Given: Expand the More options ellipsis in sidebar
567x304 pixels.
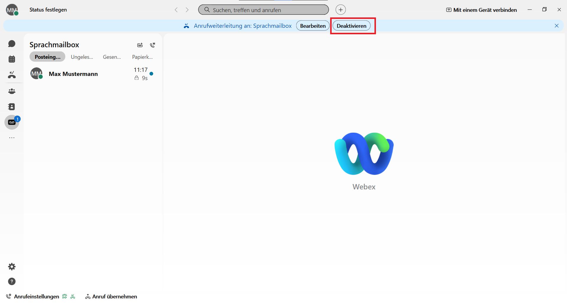Looking at the screenshot, I should coord(12,138).
